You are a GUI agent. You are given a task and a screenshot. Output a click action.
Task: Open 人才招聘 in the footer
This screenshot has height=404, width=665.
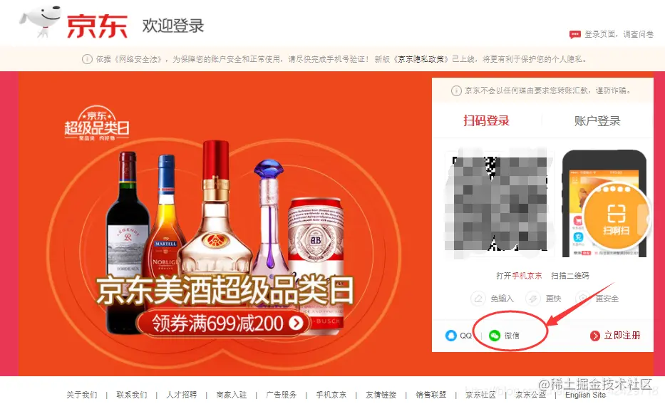pyautogui.click(x=182, y=395)
